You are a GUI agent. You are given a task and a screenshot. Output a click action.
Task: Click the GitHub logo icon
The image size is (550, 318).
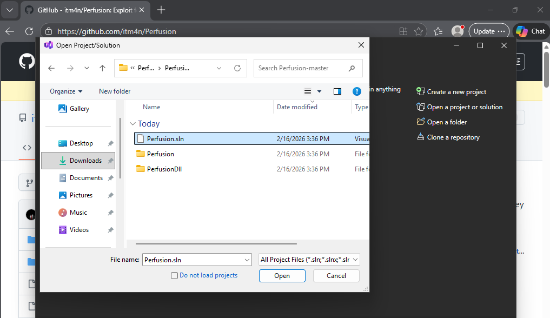tap(26, 62)
